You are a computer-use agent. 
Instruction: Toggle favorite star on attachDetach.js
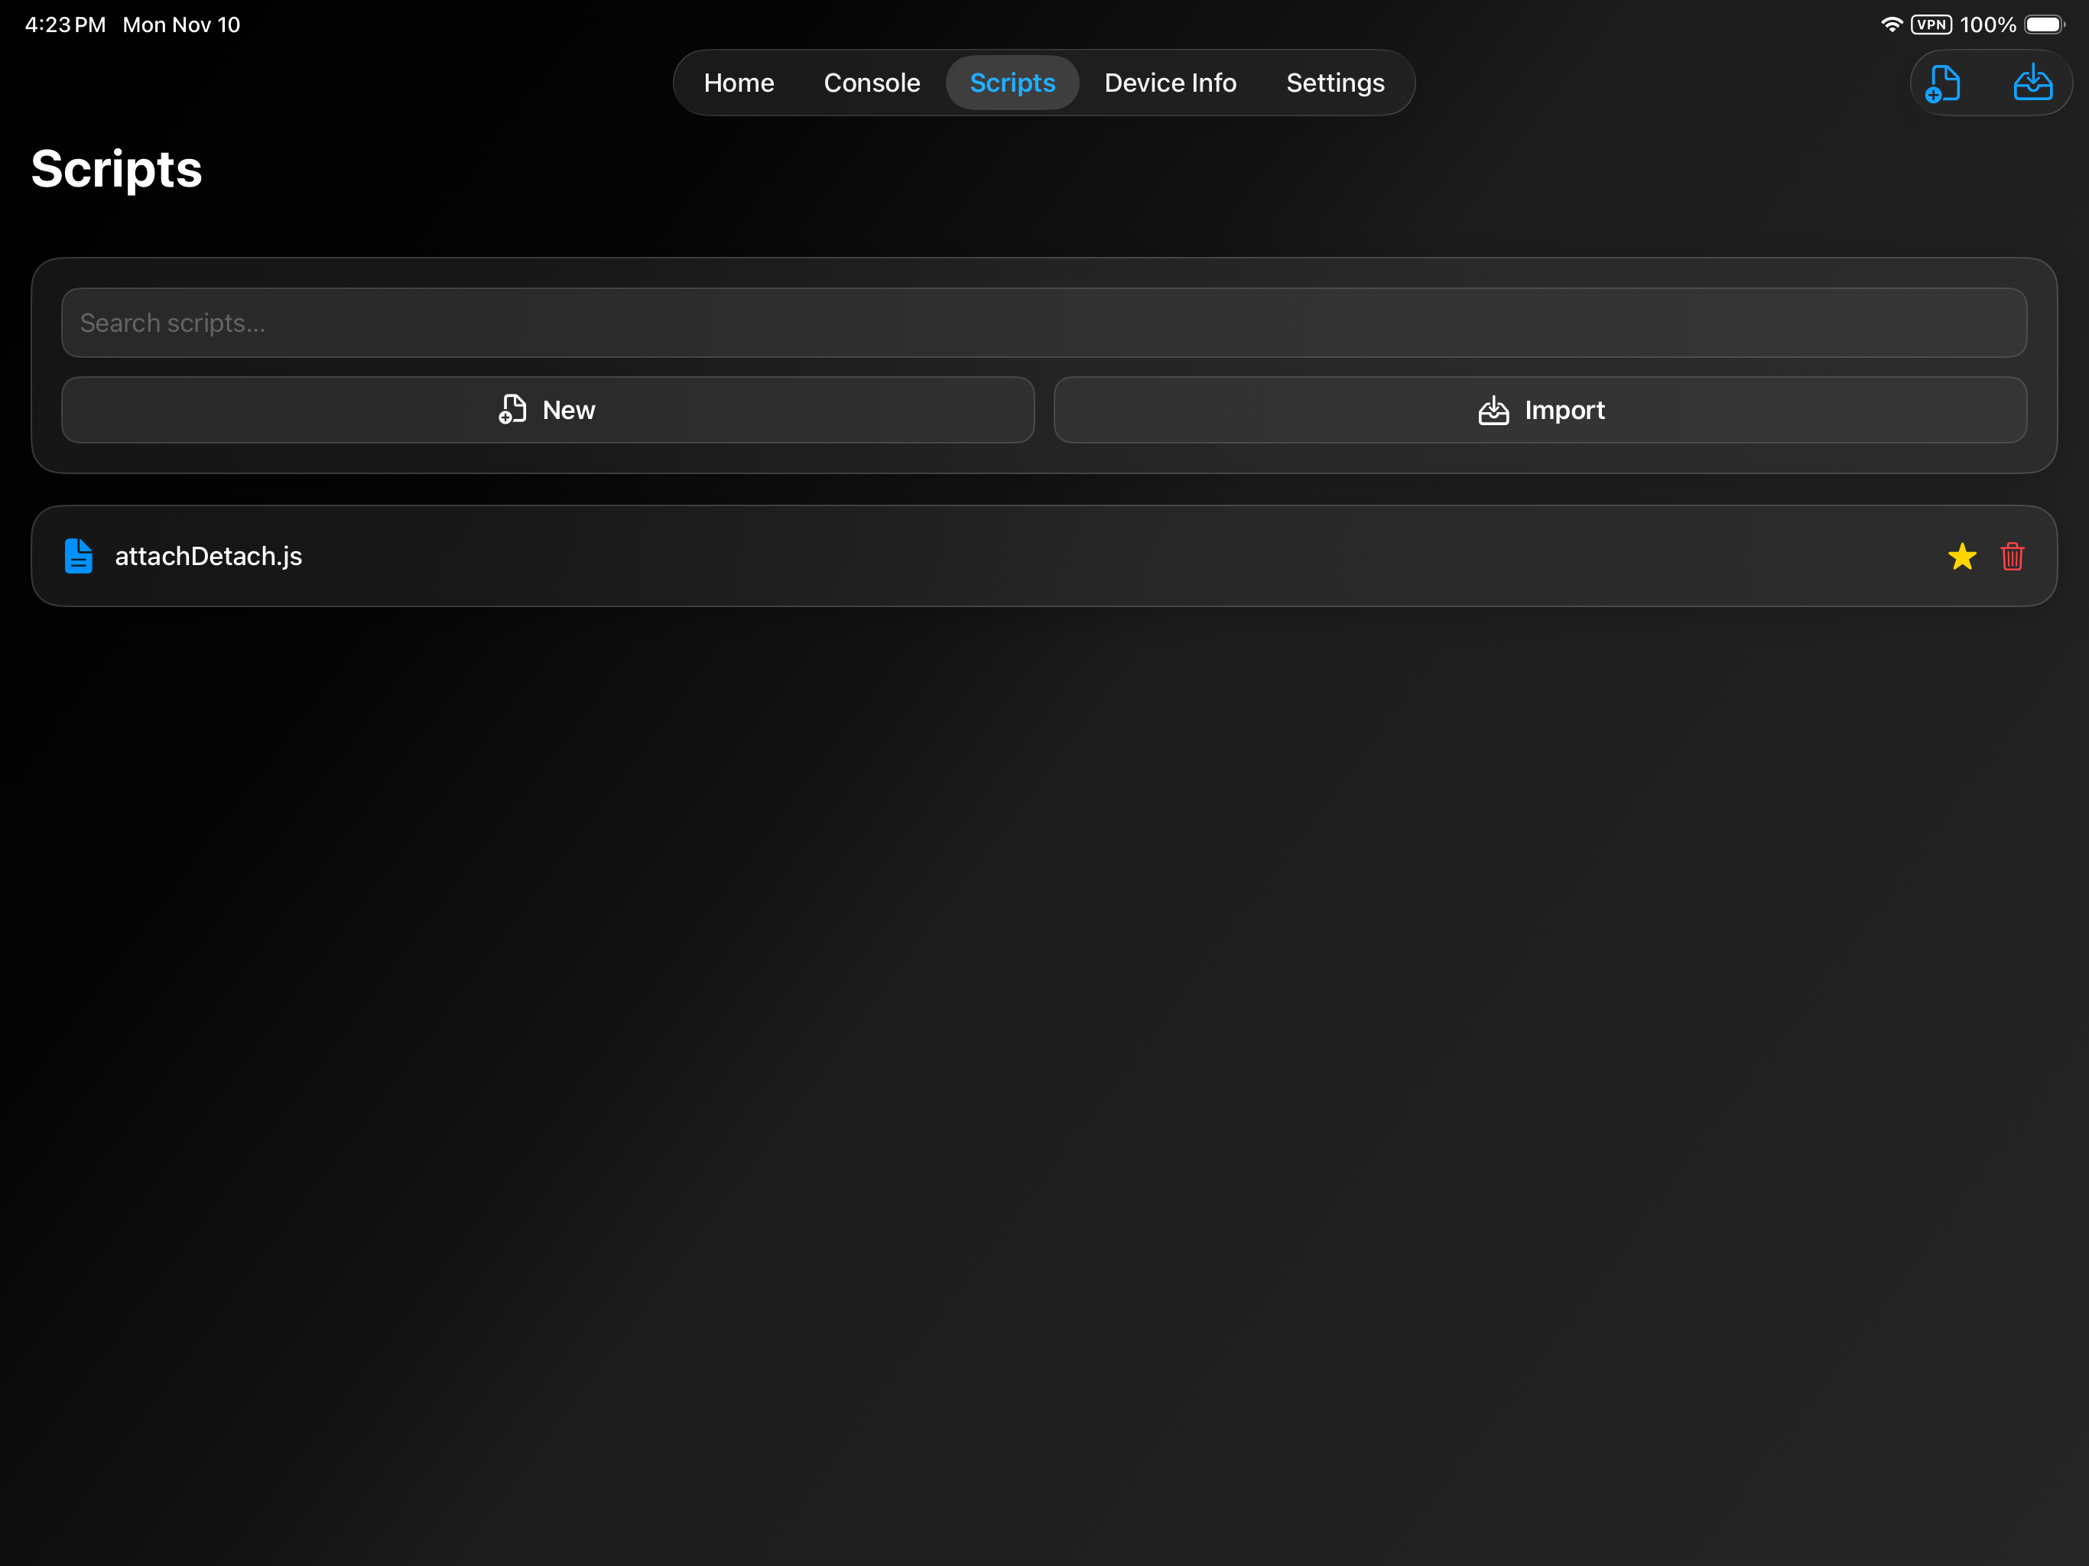1961,557
